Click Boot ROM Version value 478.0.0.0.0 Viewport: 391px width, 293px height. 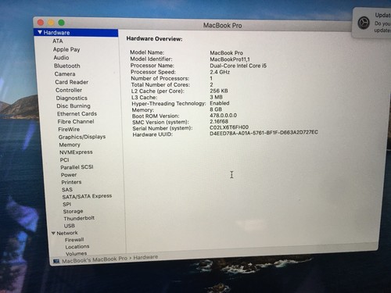224,116
